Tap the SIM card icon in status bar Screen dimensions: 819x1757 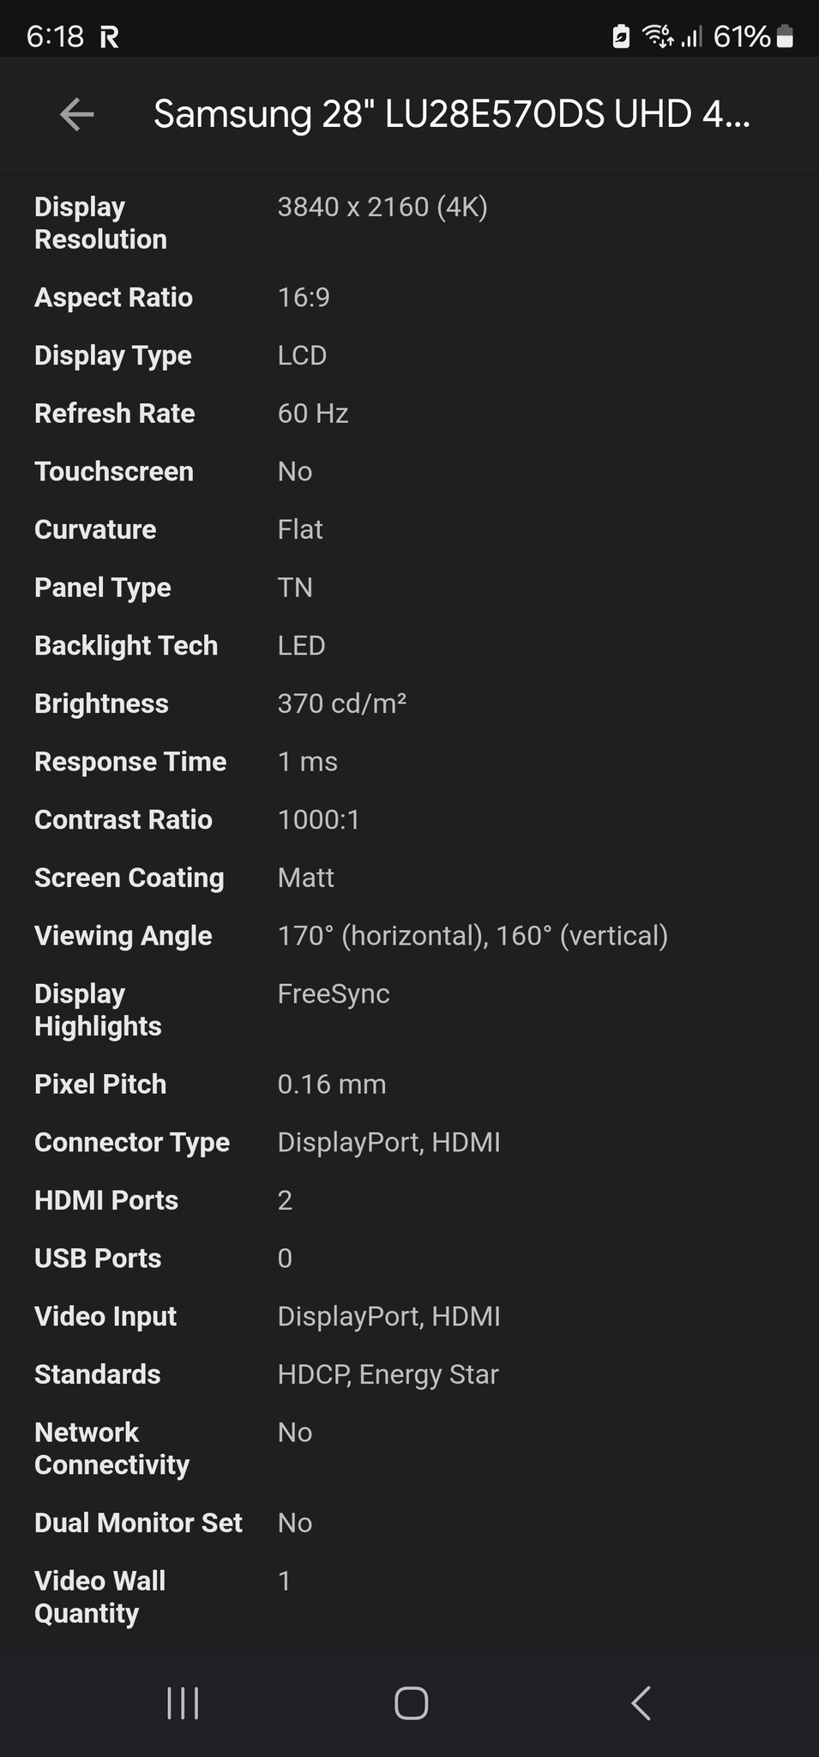click(x=621, y=36)
